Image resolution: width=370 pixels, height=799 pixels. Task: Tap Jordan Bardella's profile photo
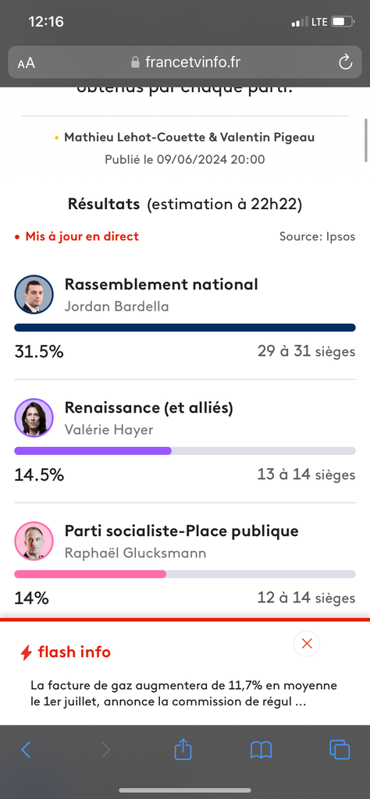[34, 294]
